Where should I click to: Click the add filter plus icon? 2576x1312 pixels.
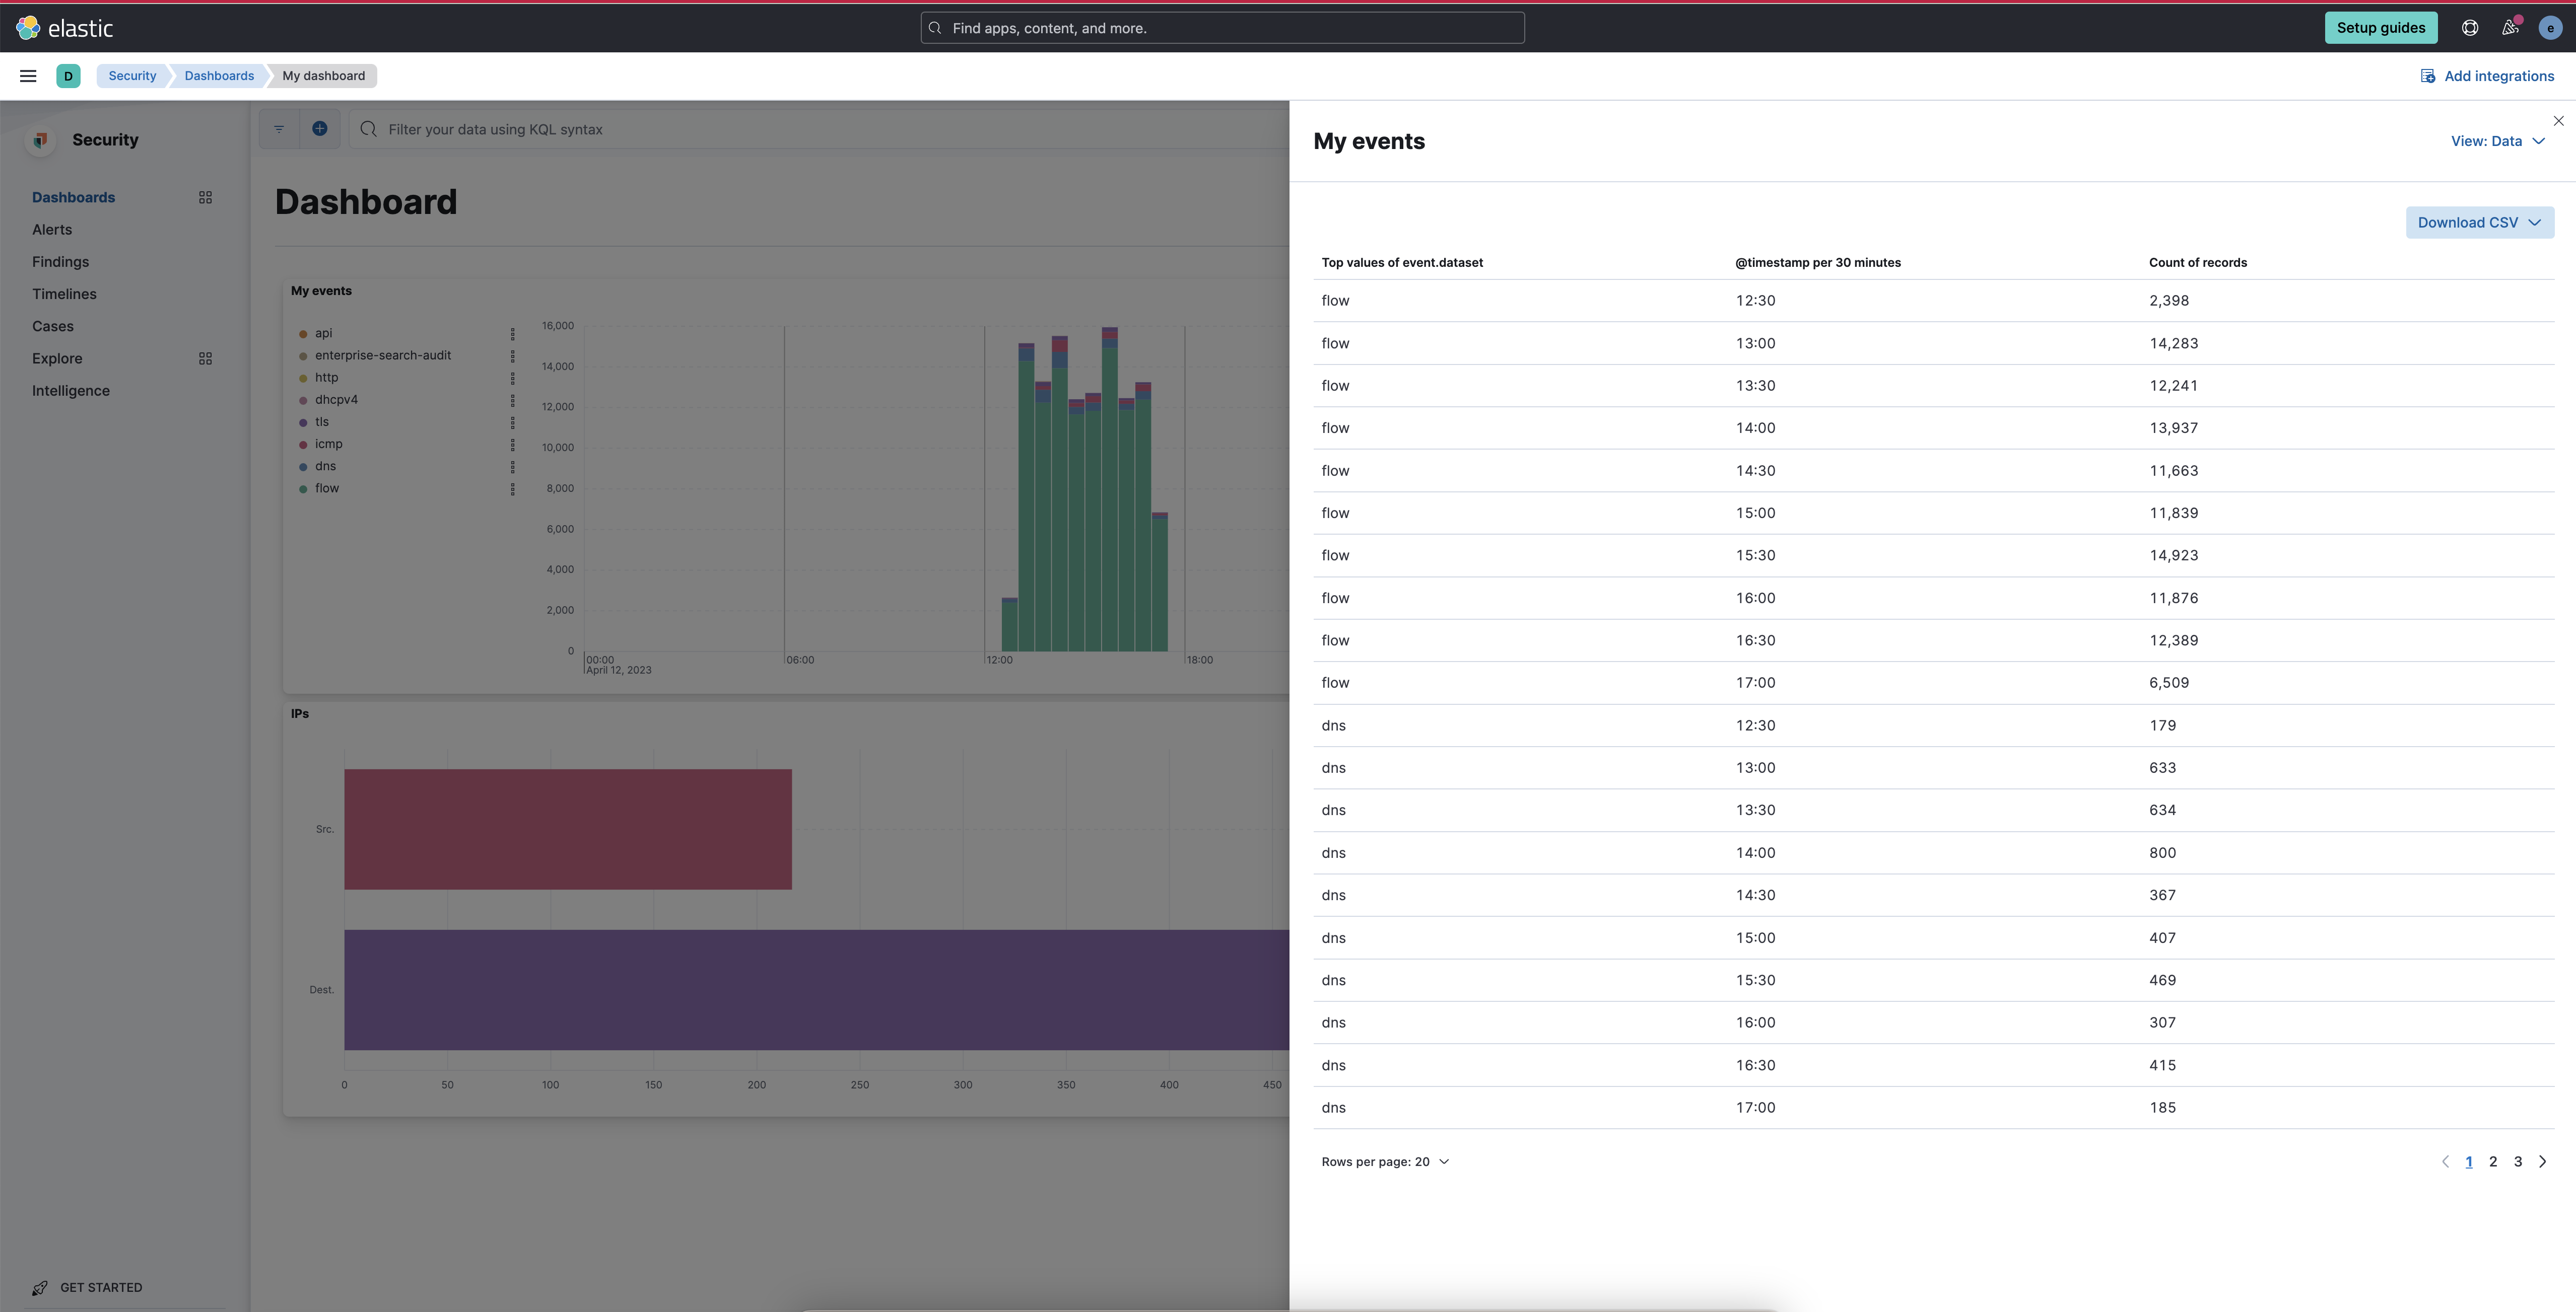pos(319,128)
